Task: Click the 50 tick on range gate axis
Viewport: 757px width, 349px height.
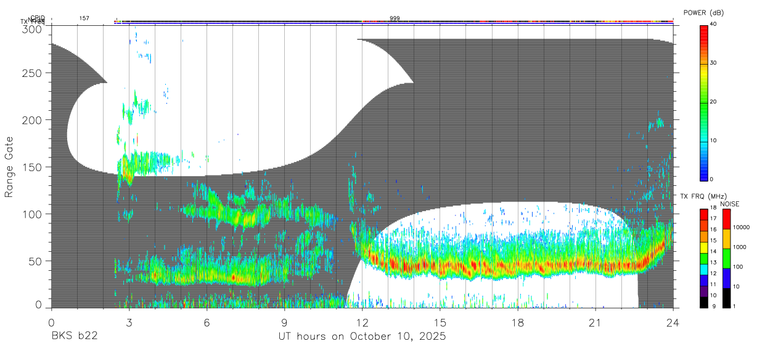Action: tap(35, 261)
